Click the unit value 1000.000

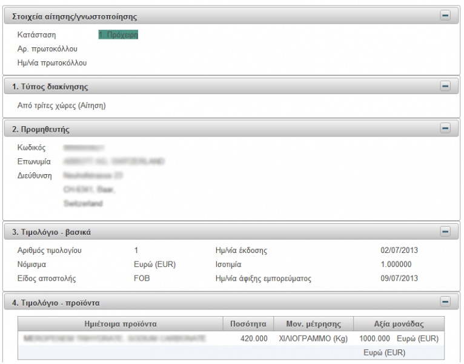[374, 339]
